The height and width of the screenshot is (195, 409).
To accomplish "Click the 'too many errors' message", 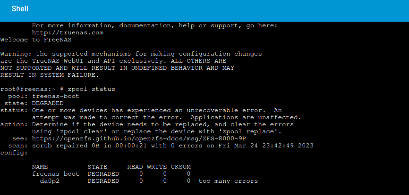I will [228, 181].
